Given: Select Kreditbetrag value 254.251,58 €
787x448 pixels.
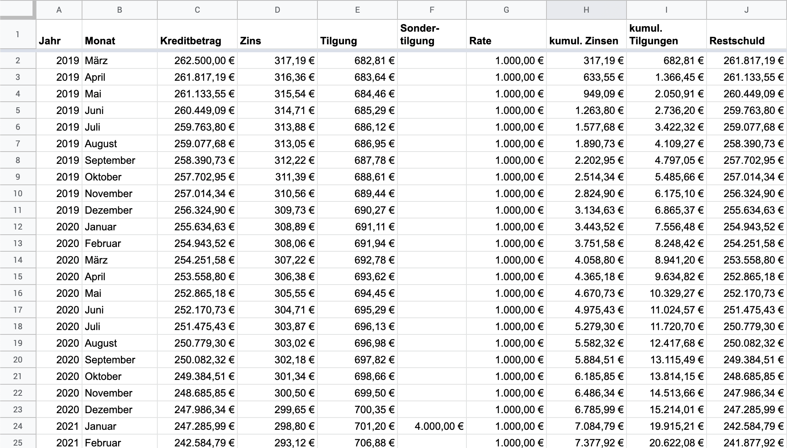Looking at the screenshot, I should click(197, 260).
